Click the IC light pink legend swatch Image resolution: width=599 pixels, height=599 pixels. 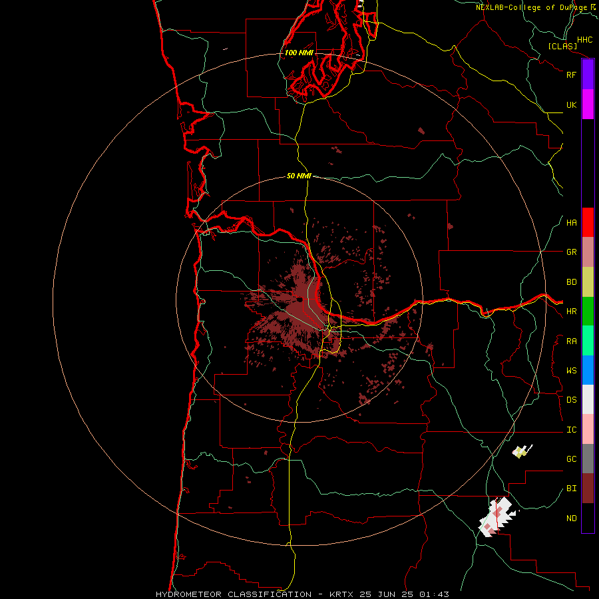[588, 429]
